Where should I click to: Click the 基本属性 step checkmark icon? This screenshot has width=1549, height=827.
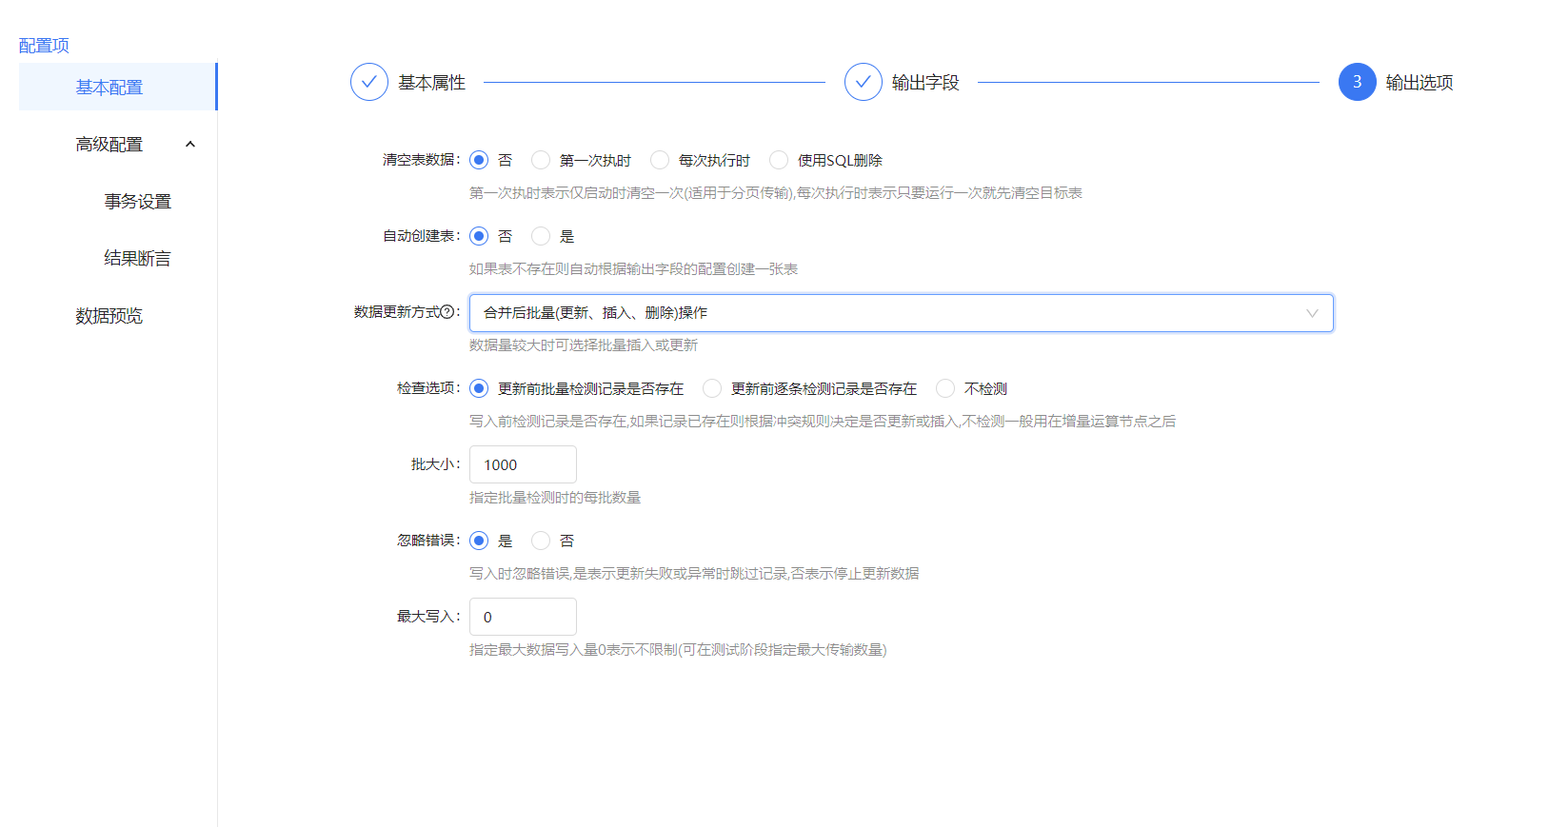[x=368, y=82]
